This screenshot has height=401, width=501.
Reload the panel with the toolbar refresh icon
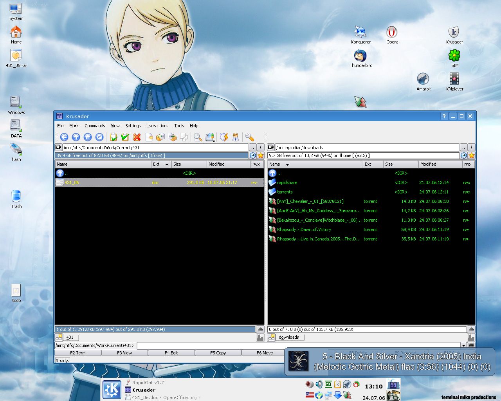tap(99, 137)
